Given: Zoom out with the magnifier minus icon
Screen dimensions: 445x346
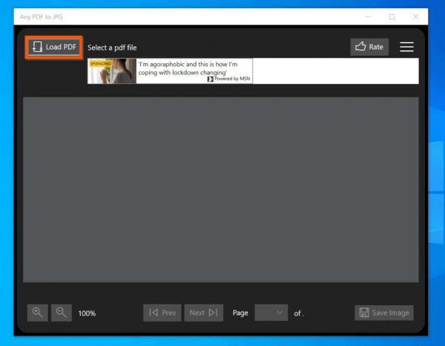Looking at the screenshot, I should click(x=62, y=313).
